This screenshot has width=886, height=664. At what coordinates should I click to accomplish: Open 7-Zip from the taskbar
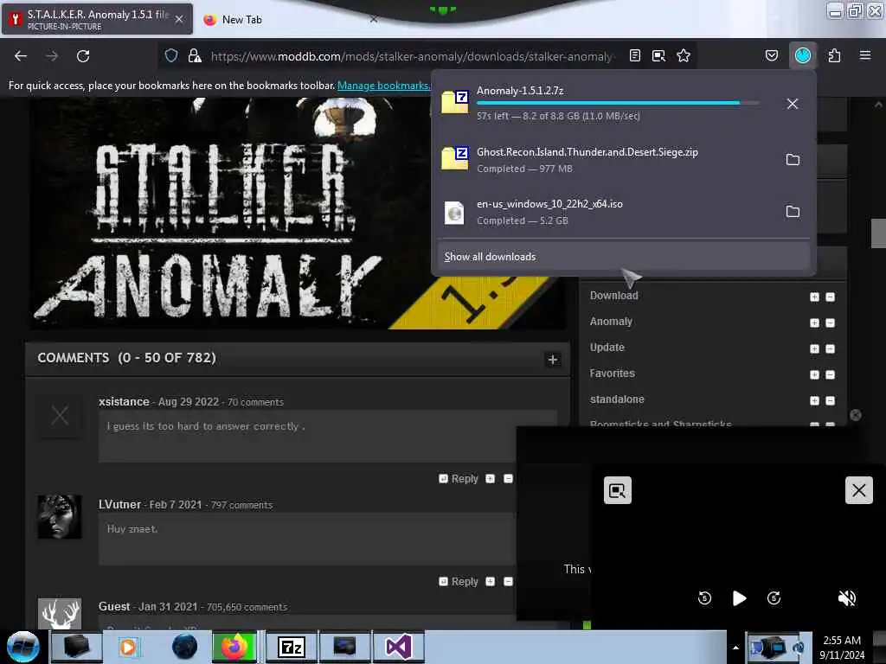click(291, 647)
